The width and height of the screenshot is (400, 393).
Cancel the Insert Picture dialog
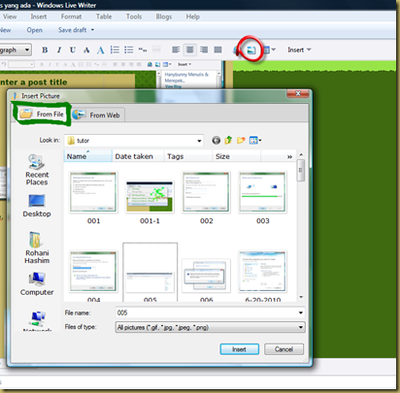click(x=283, y=349)
